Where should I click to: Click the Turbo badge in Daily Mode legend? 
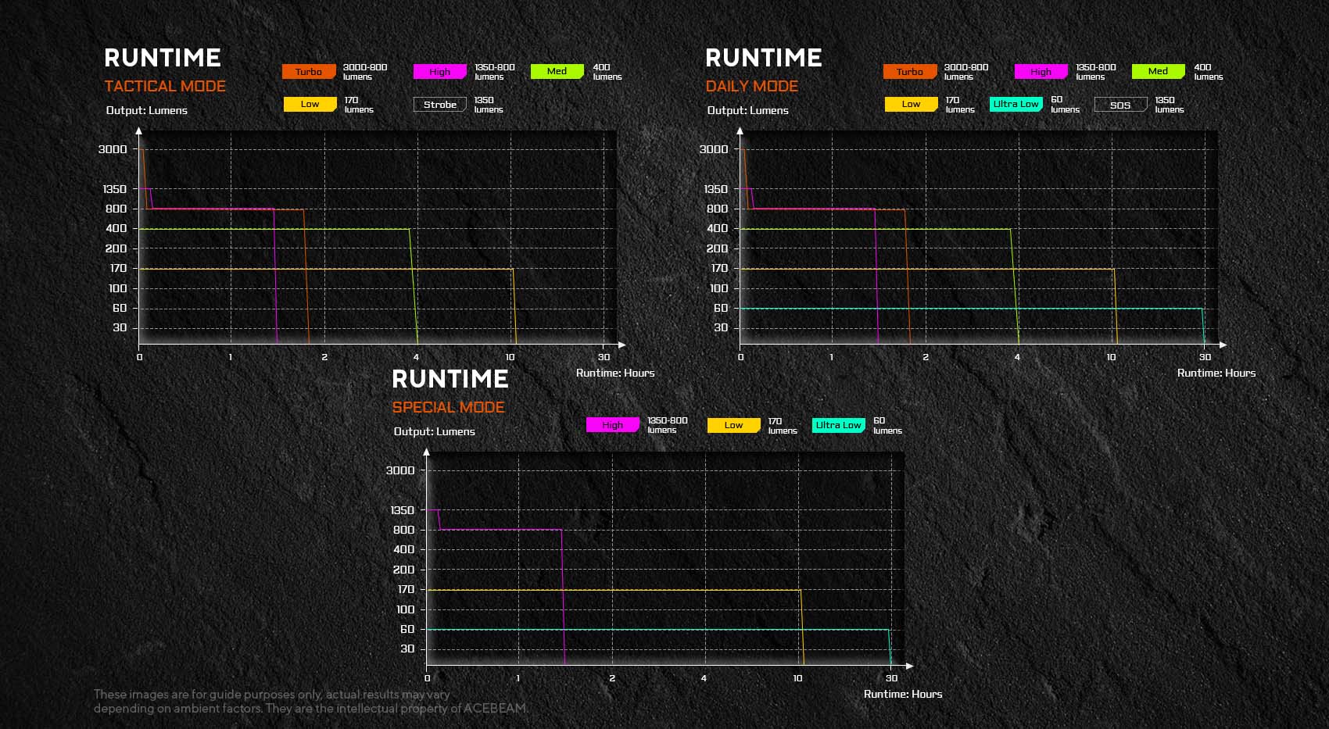click(x=910, y=72)
